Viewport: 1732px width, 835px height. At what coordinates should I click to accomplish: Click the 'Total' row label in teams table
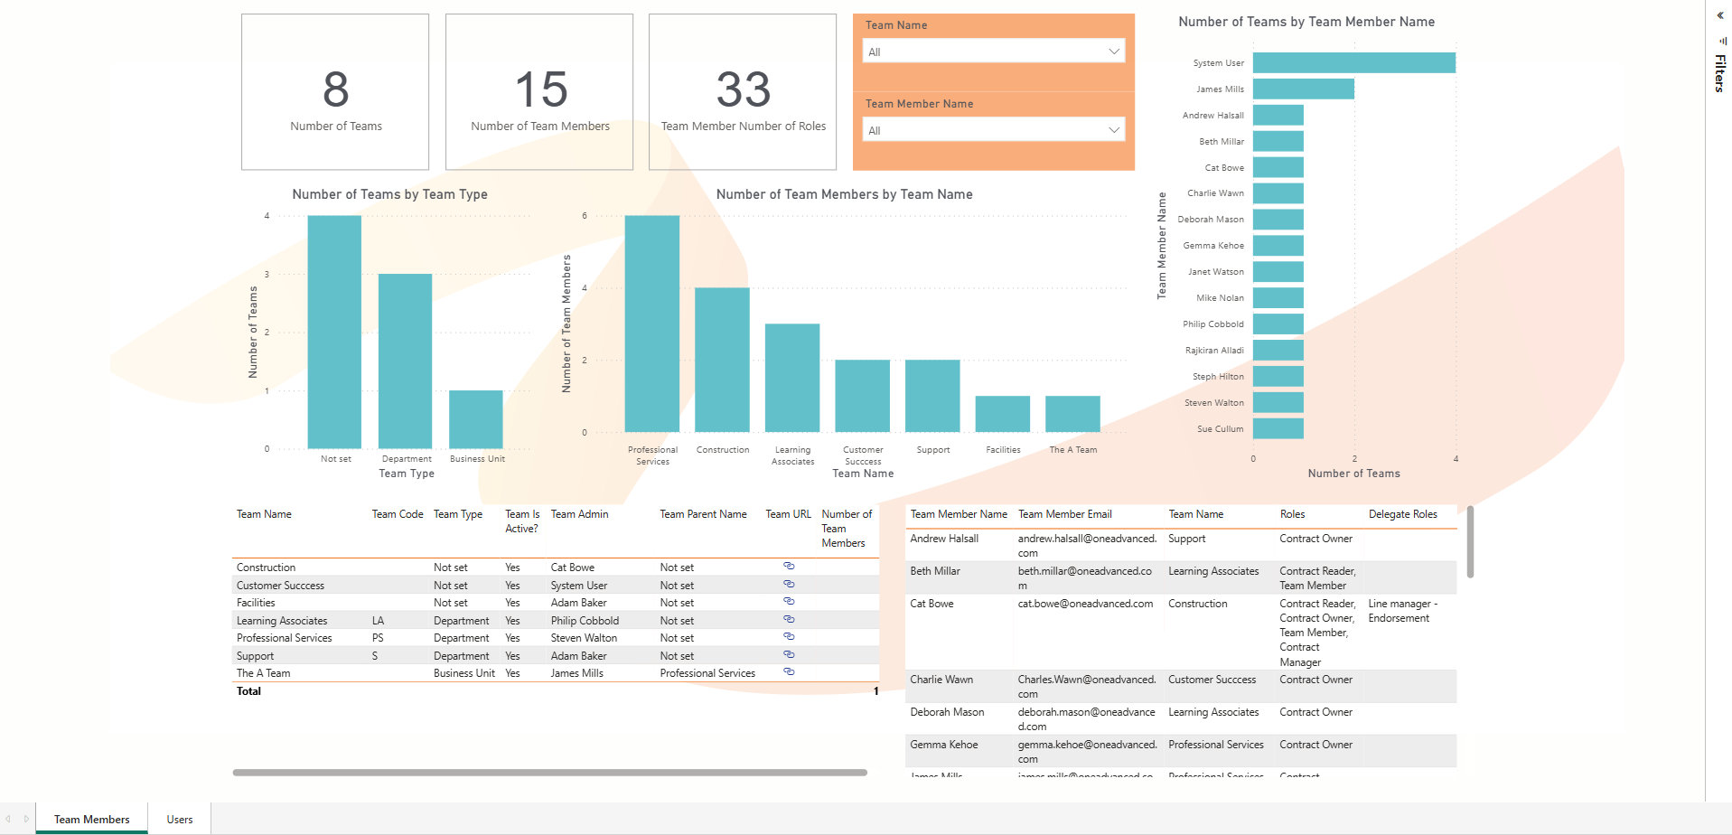[248, 691]
